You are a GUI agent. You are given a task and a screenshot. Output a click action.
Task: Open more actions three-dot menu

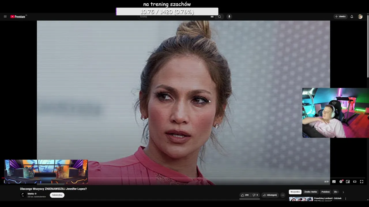pos(283,195)
